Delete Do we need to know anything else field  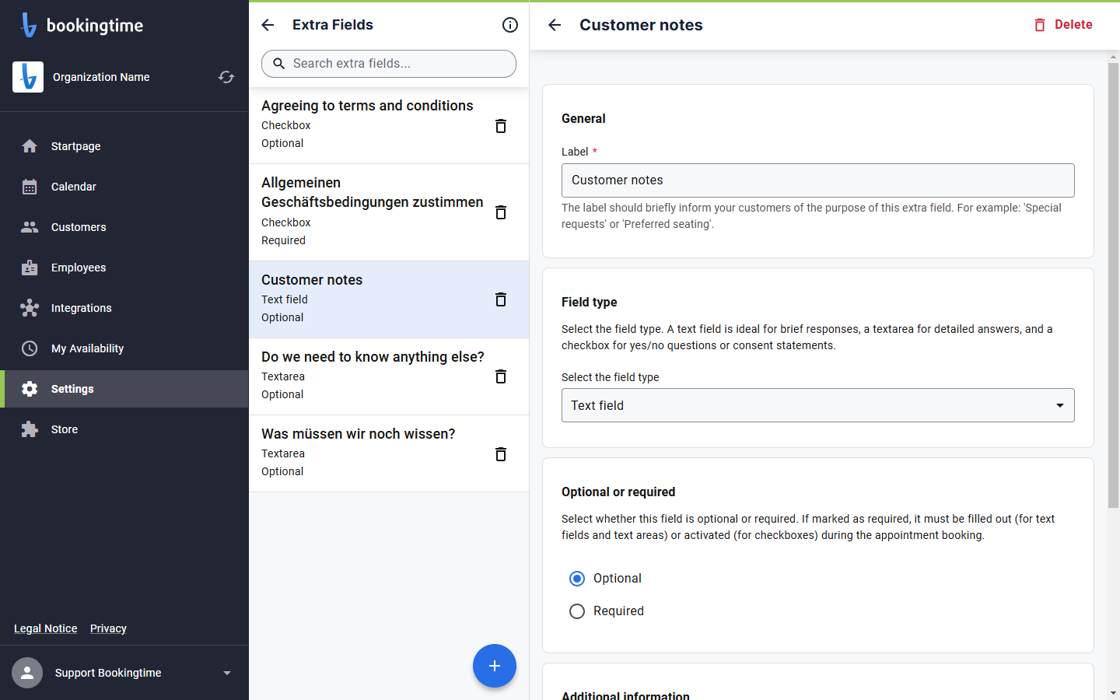pyautogui.click(x=501, y=376)
